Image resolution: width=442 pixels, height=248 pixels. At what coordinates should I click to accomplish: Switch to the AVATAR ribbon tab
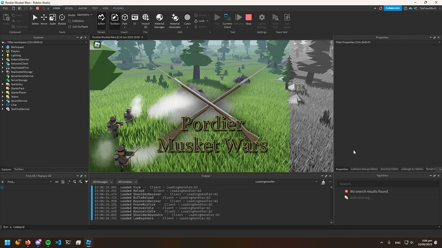pos(82,8)
